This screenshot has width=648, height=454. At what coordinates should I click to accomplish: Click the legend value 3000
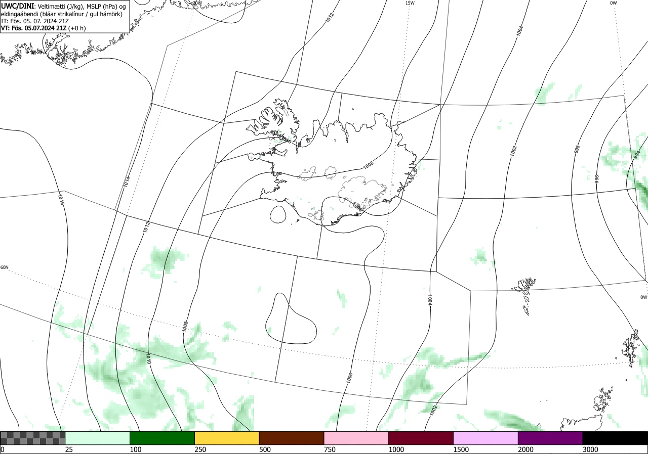tap(590, 449)
